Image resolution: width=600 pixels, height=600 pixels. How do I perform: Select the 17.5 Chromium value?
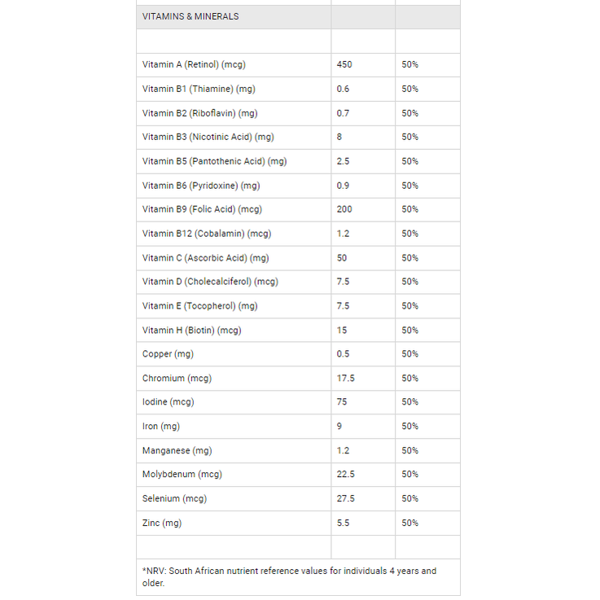pyautogui.click(x=345, y=379)
